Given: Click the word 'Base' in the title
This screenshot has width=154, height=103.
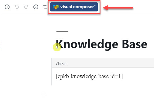Looking at the screenshot, I should [x=135, y=44].
